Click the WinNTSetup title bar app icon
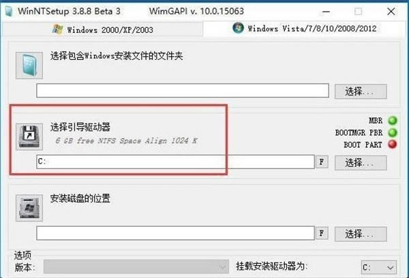 [9, 11]
